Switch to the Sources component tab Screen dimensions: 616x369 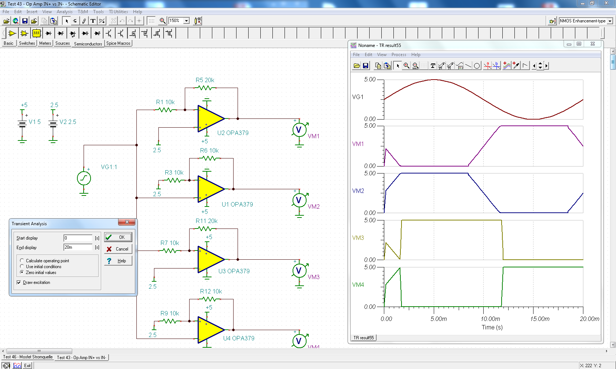(63, 43)
